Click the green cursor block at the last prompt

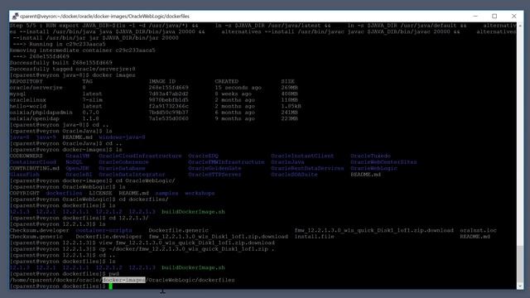[110, 286]
